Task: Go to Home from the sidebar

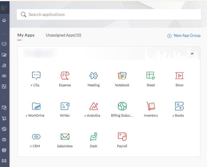Action: point(4,20)
